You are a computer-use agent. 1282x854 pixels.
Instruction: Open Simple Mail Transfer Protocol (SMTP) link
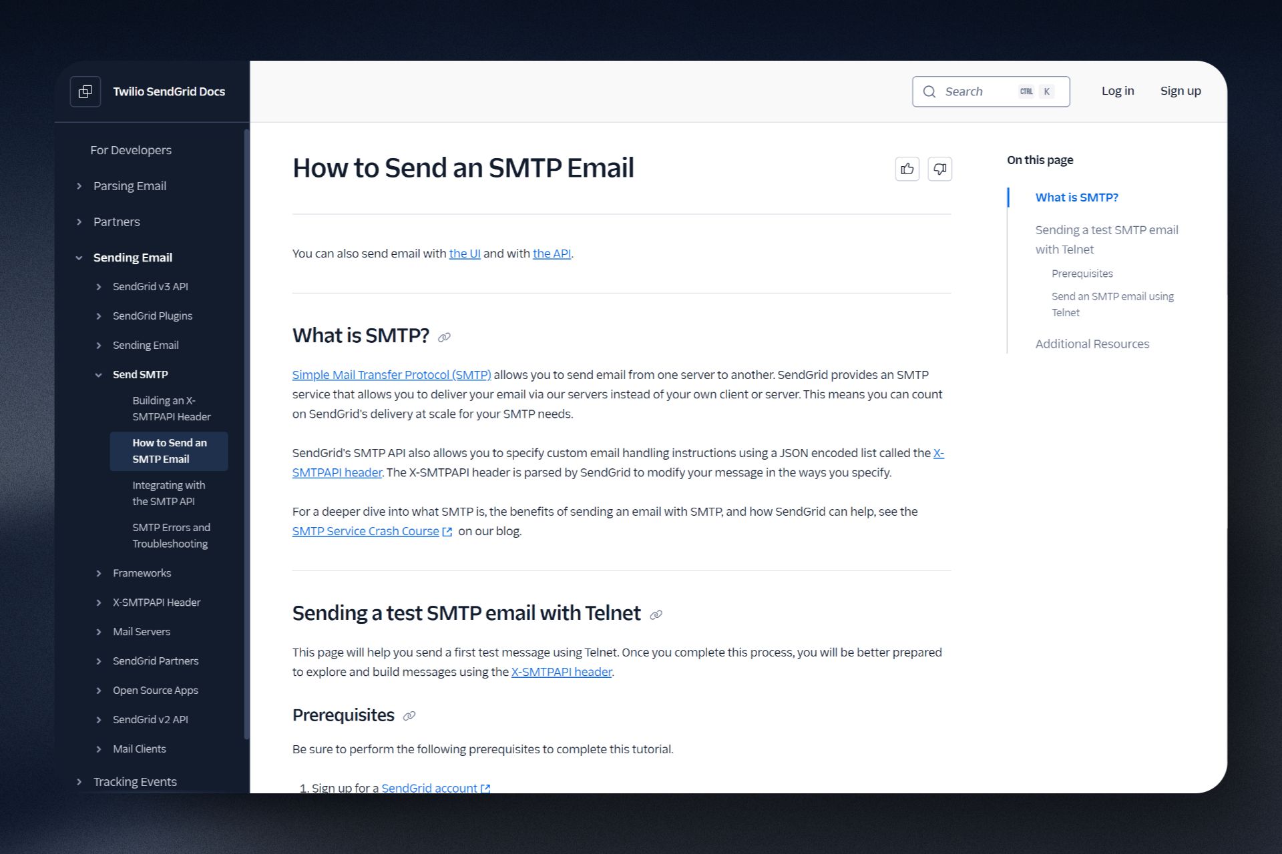point(391,375)
